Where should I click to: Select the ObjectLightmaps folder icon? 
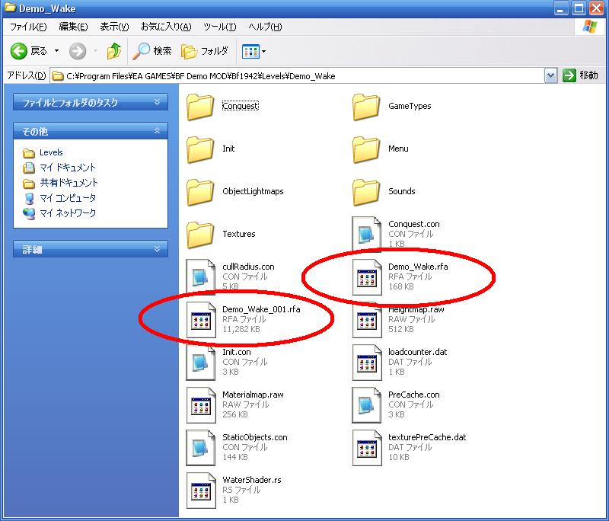[x=200, y=191]
